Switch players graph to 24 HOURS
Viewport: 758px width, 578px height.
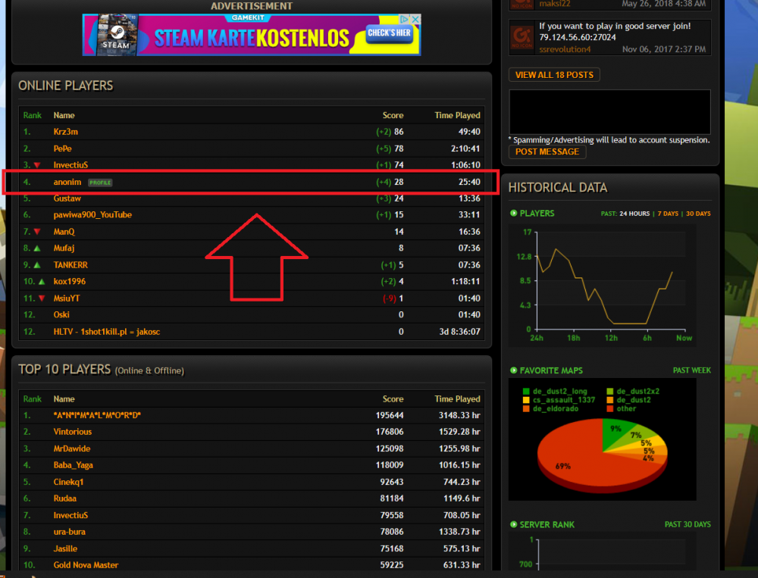pos(634,214)
